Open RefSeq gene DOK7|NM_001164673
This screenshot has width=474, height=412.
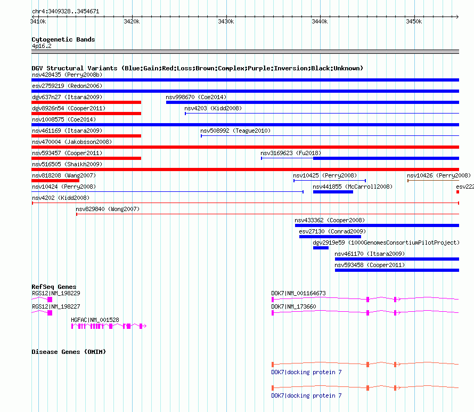click(365, 300)
